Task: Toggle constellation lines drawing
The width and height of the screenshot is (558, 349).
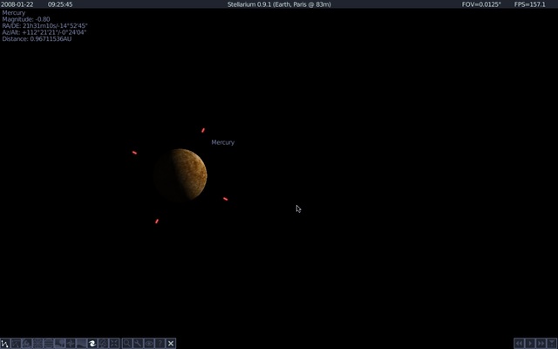Action: [5, 343]
